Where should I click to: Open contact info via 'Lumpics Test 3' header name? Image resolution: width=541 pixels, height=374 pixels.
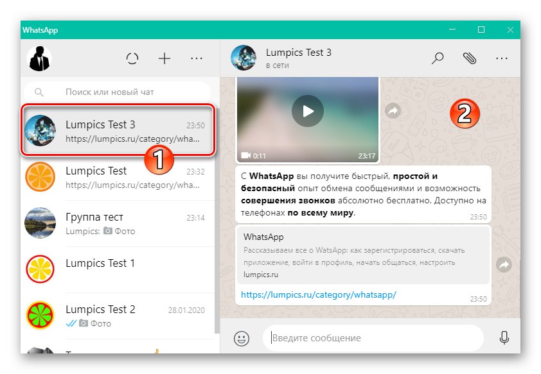[x=298, y=53]
